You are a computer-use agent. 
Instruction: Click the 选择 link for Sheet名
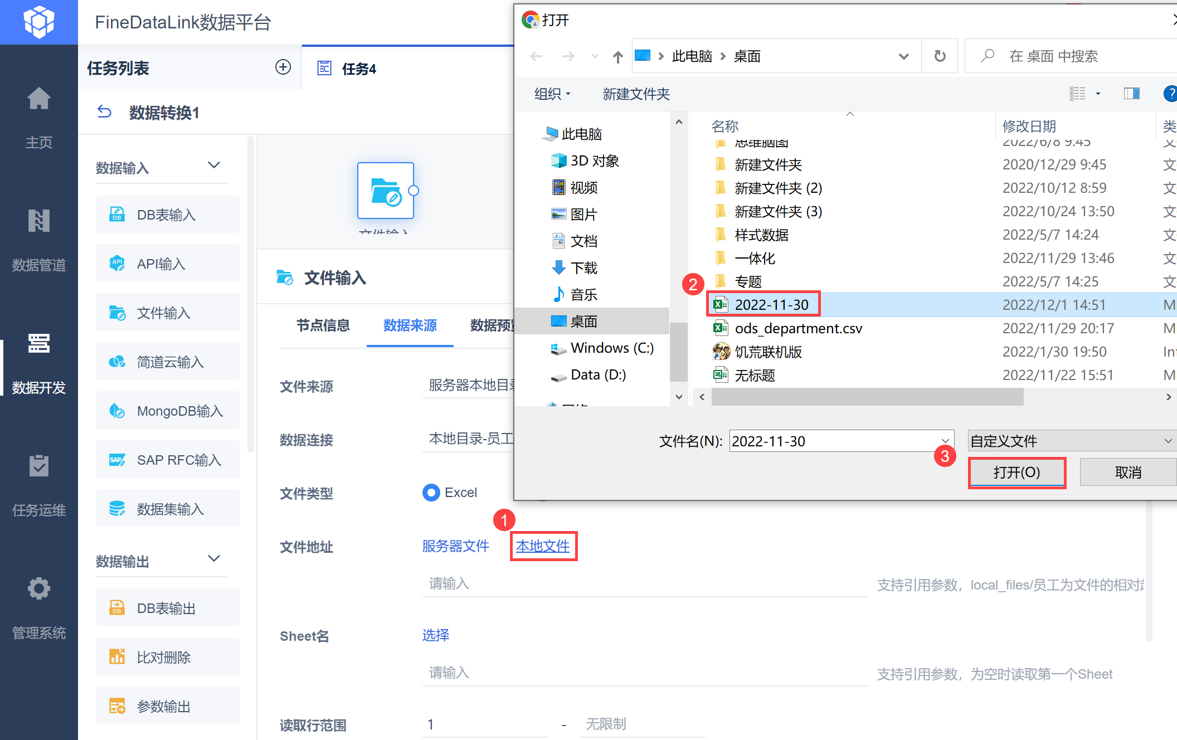(435, 635)
